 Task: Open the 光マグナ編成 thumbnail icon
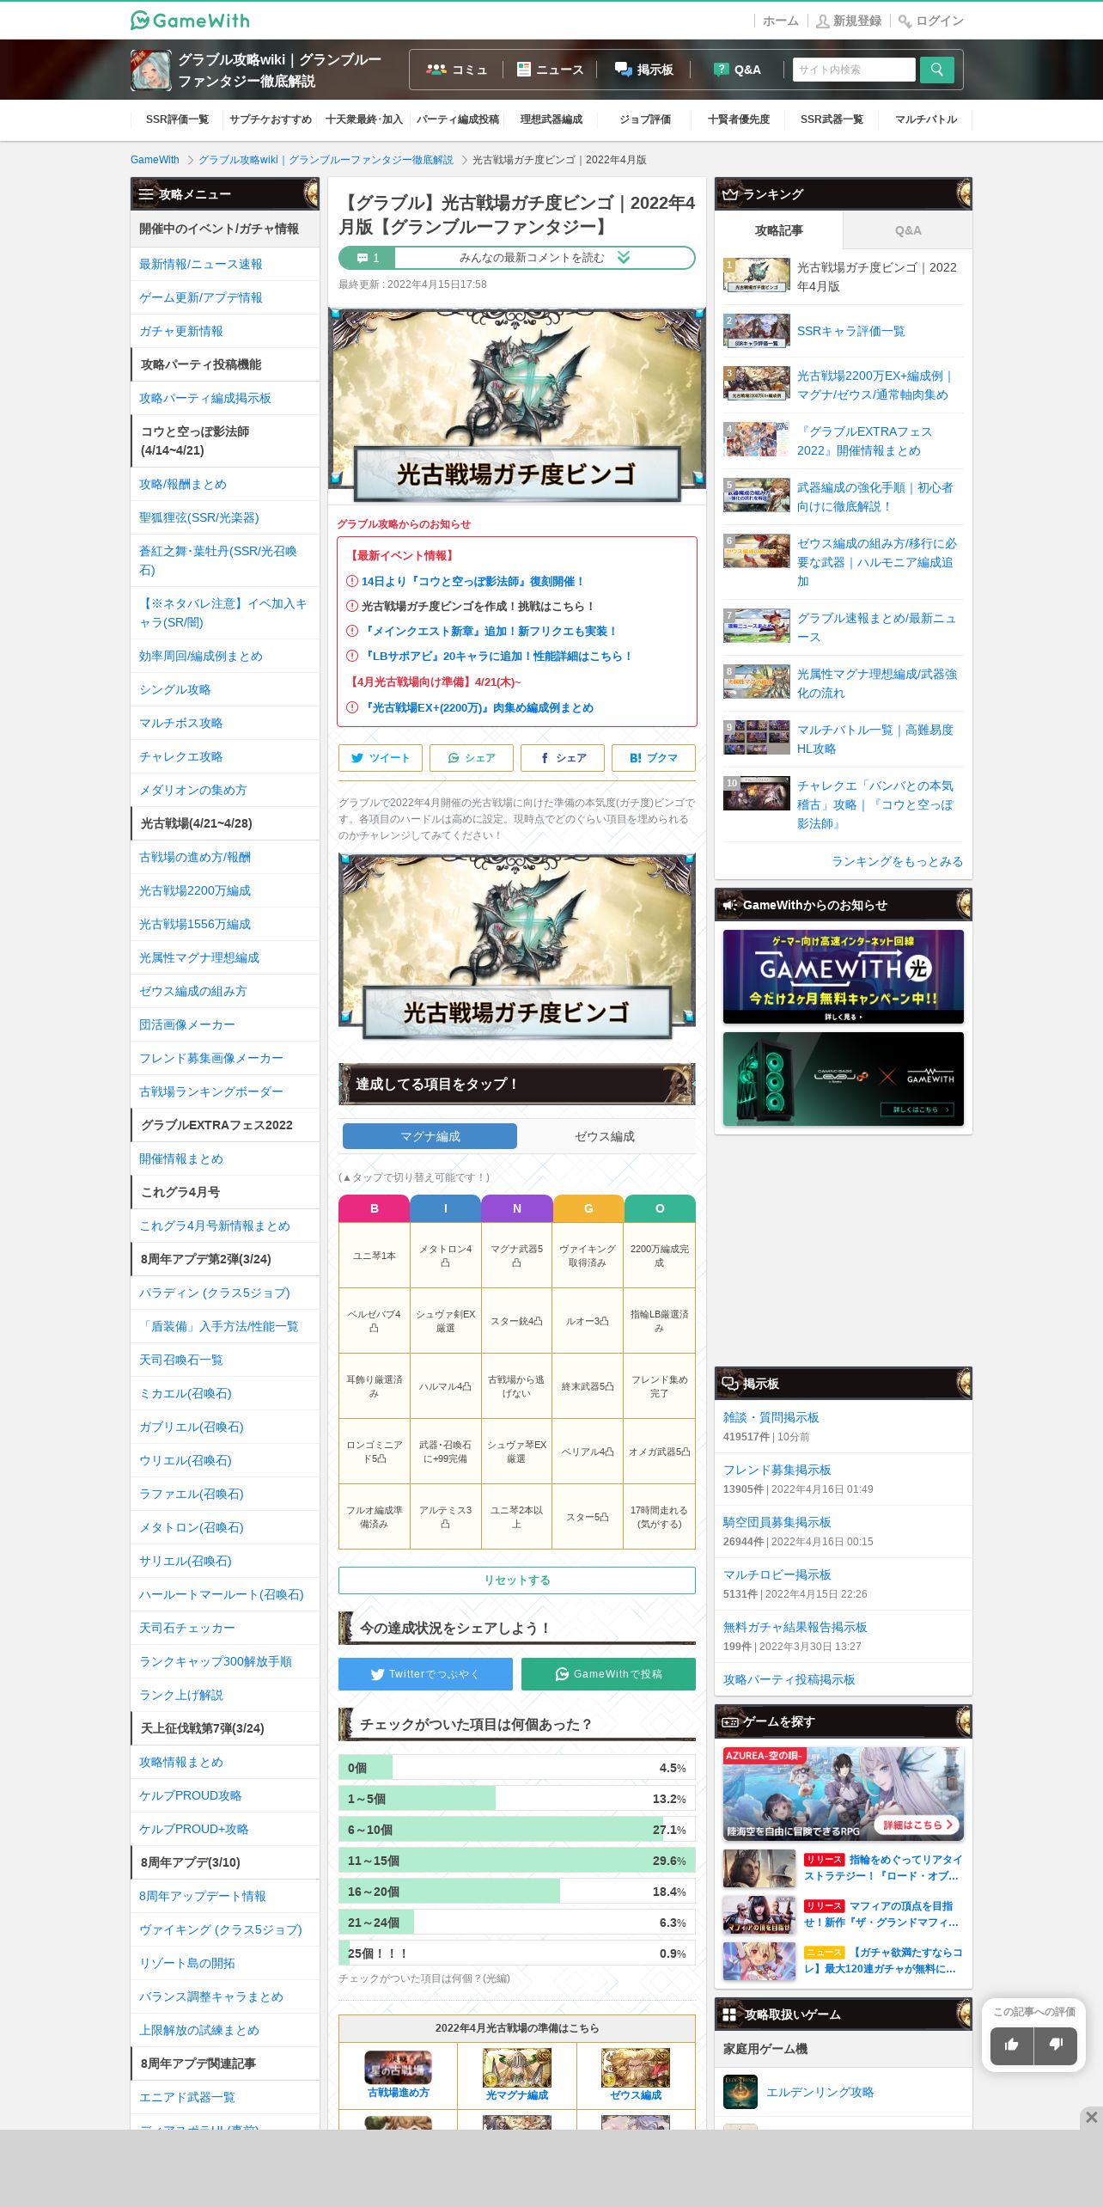click(517, 2068)
